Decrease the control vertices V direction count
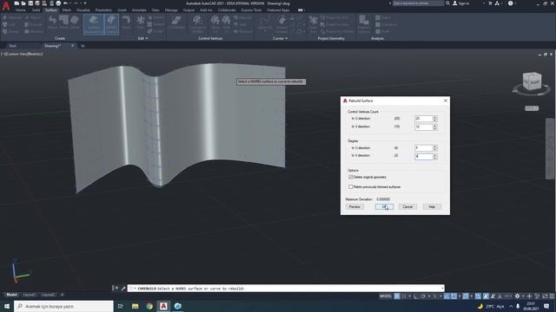Image resolution: width=556 pixels, height=312 pixels. tap(435, 128)
